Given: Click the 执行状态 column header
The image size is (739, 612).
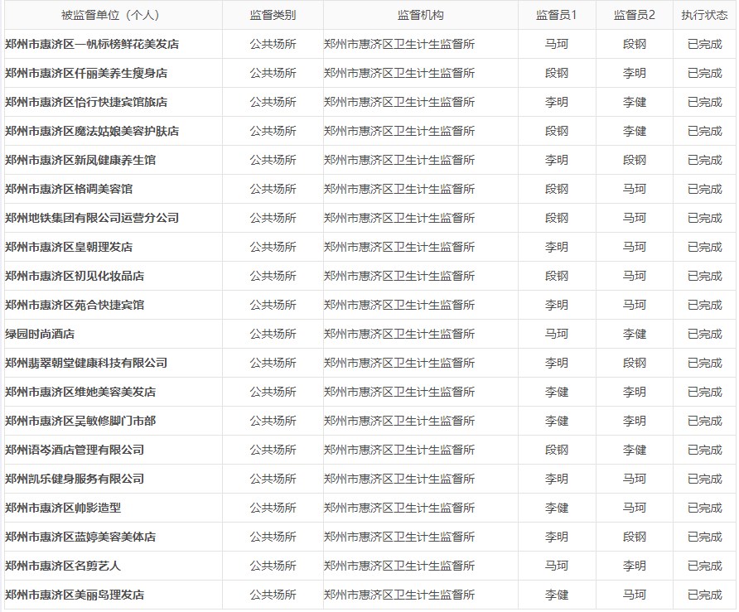Looking at the screenshot, I should (704, 15).
